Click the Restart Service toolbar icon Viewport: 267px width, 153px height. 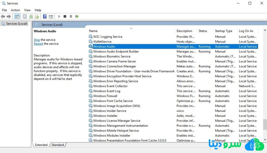tap(77, 16)
